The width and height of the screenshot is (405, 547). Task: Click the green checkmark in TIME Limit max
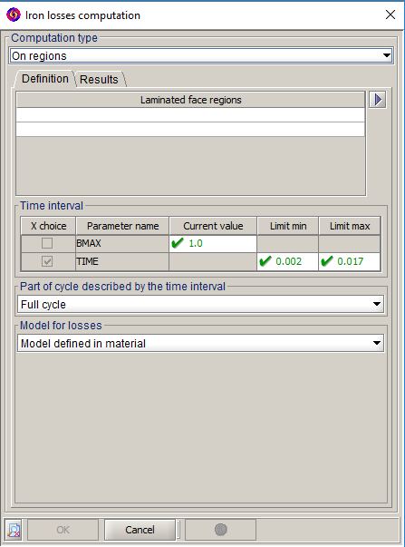pyautogui.click(x=327, y=261)
